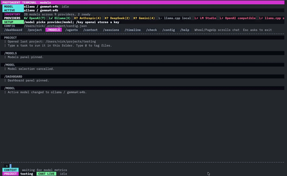Open the /dashboard panel tab
Viewport: 287px width, 176px height.
[x=13, y=30]
